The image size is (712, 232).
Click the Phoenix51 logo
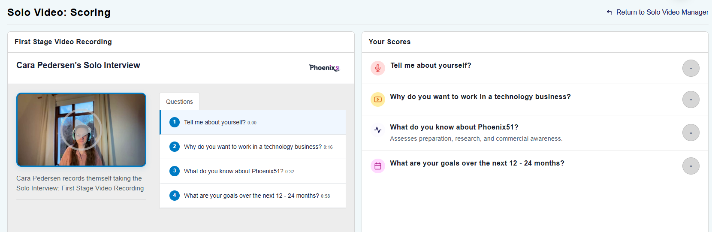(325, 68)
